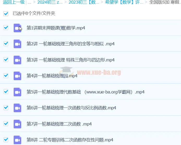Open file 第3讲 一轮基础梳理 特殊三角形与四边形.mp4
The image size is (181, 145).
point(70,60)
